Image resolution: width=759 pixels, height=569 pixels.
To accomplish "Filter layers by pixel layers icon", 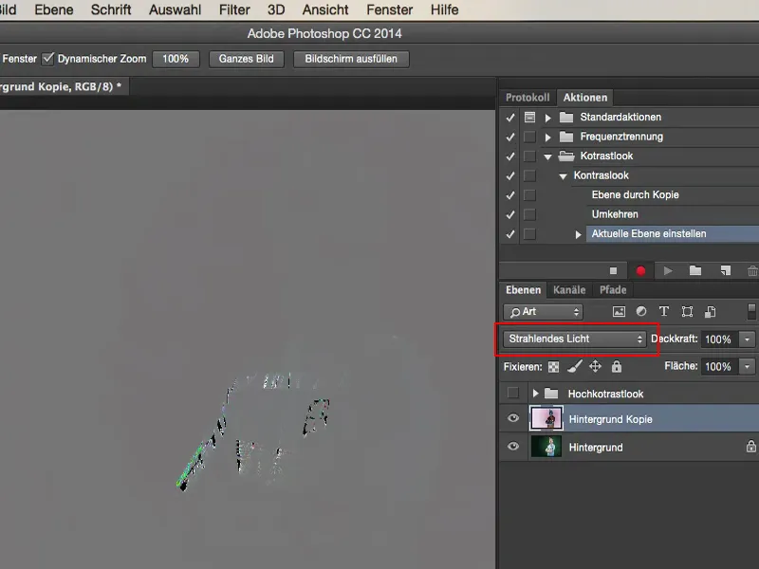I will click(619, 312).
